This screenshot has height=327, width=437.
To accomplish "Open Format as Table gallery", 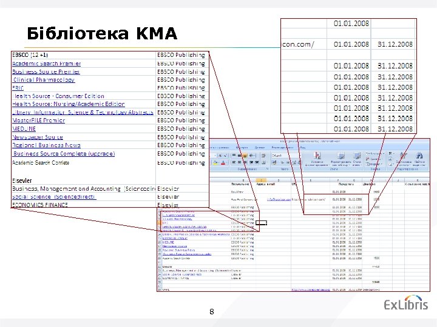I will click(x=341, y=159).
